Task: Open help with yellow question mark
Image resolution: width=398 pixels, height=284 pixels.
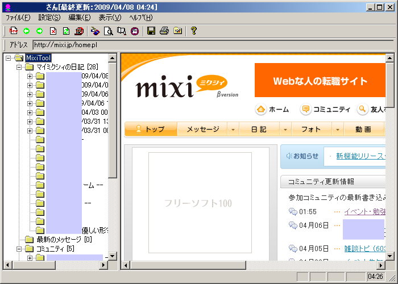Action: coord(194,31)
